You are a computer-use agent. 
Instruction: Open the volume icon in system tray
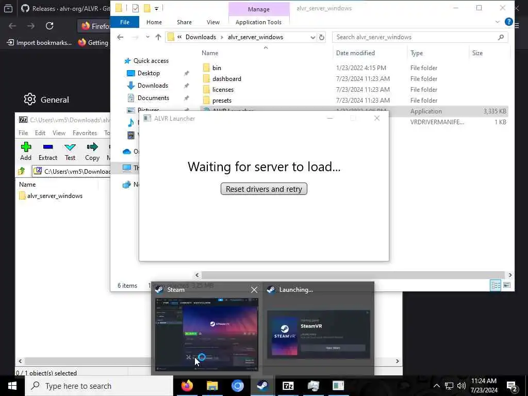461,386
